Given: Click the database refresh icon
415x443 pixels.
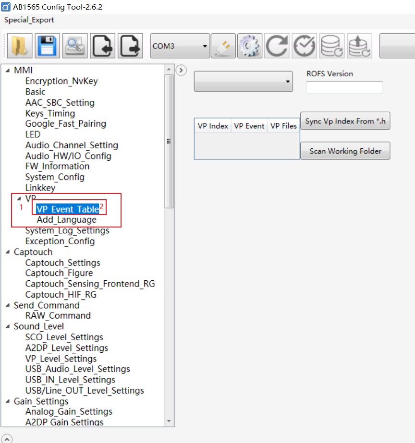Looking at the screenshot, I should click(331, 46).
